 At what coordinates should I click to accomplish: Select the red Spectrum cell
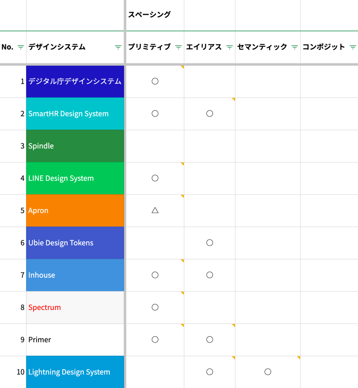(x=75, y=308)
